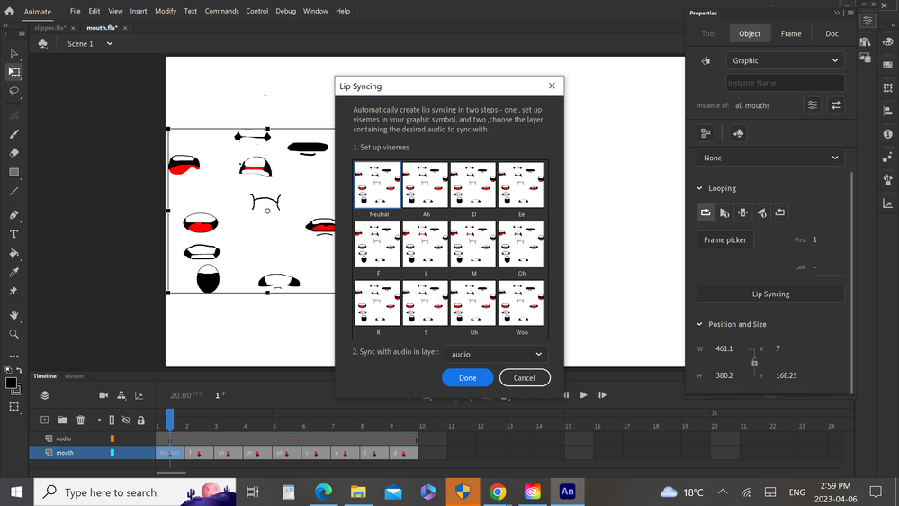Viewport: 899px width, 506px height.
Task: Click the Frame picker button
Action: click(x=724, y=239)
